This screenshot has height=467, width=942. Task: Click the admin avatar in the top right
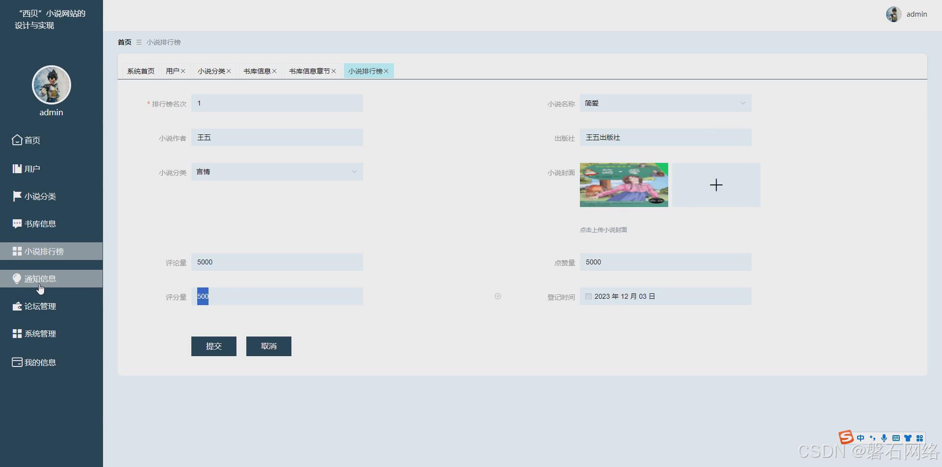[x=893, y=14]
